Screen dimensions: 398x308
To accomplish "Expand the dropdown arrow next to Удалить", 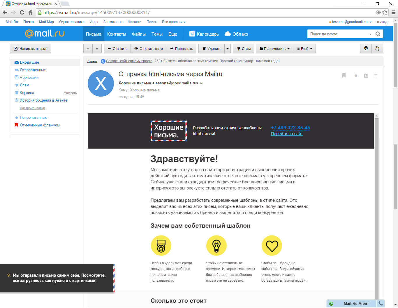I will coord(228,49).
